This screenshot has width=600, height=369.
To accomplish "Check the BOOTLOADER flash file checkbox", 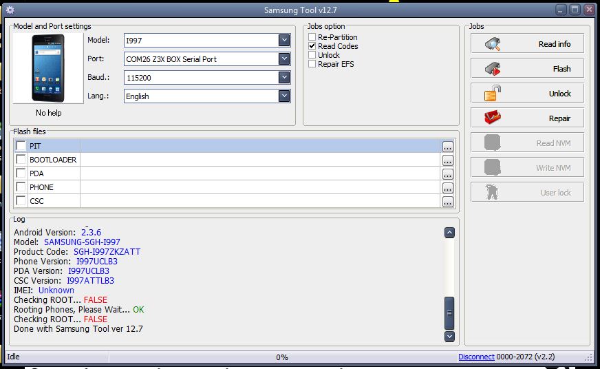I will tap(21, 159).
